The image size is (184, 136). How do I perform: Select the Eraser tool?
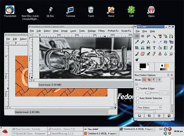tap(142, 54)
